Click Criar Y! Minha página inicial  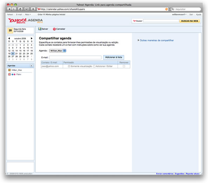51,14
